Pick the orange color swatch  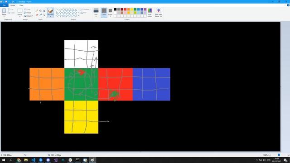[x=129, y=9]
